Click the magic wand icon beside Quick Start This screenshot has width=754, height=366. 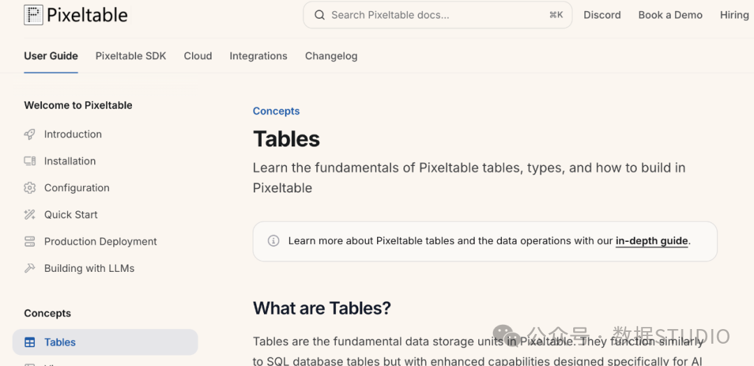pos(30,215)
